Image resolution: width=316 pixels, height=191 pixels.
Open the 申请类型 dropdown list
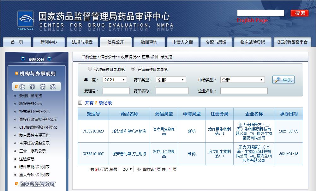[242, 80]
